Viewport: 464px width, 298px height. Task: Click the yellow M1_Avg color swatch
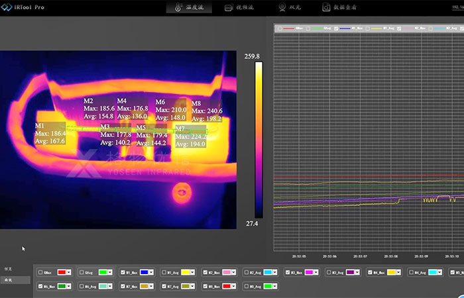(184, 272)
